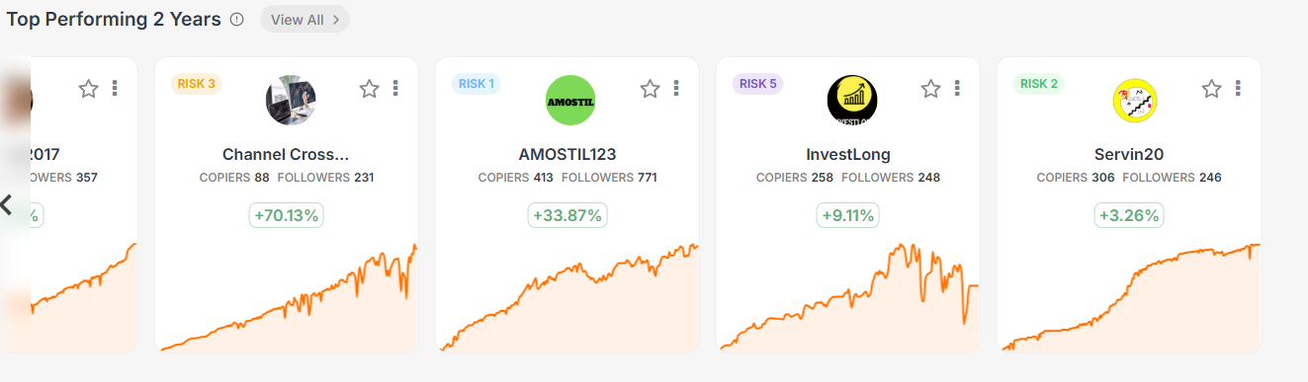Screen dimensions: 1308x382
Task: Click the info icon beside Top Performing 2 Years
Action: click(236, 19)
